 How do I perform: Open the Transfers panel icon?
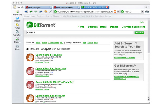[x=17, y=32]
